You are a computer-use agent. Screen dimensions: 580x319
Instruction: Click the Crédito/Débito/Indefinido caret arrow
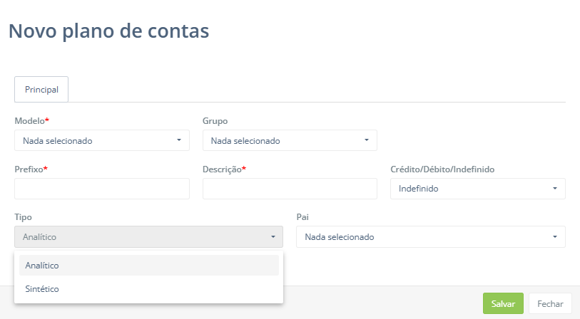(x=555, y=189)
